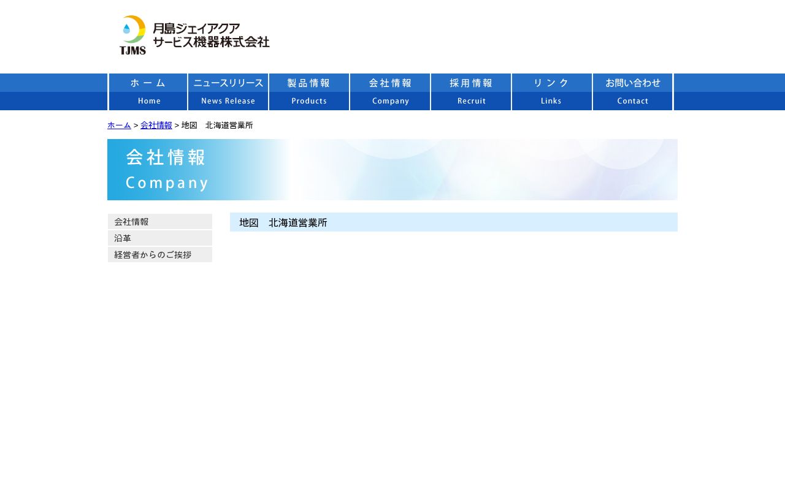Open the 採用情報 Recruit navigation item
This screenshot has width=785, height=490.
tap(471, 92)
